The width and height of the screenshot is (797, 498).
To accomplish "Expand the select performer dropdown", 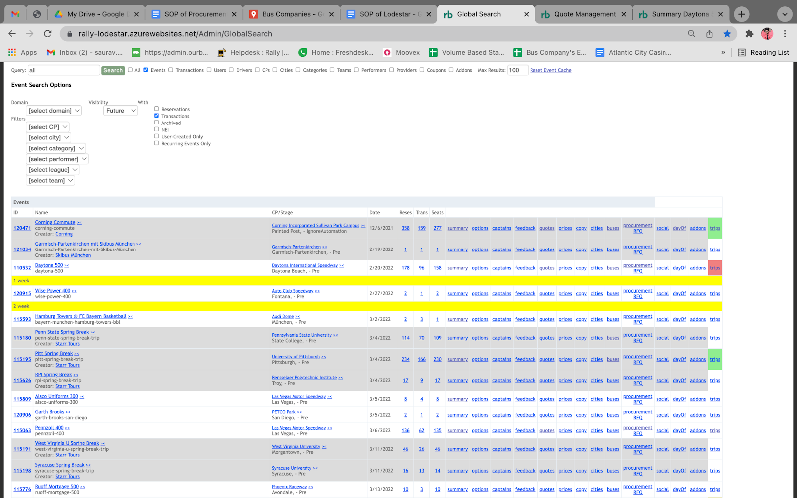I will click(57, 159).
